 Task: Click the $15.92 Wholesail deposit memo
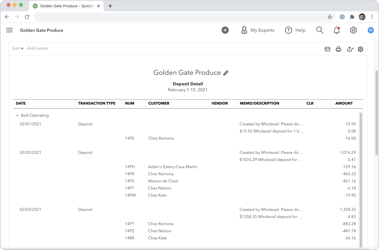point(271,131)
